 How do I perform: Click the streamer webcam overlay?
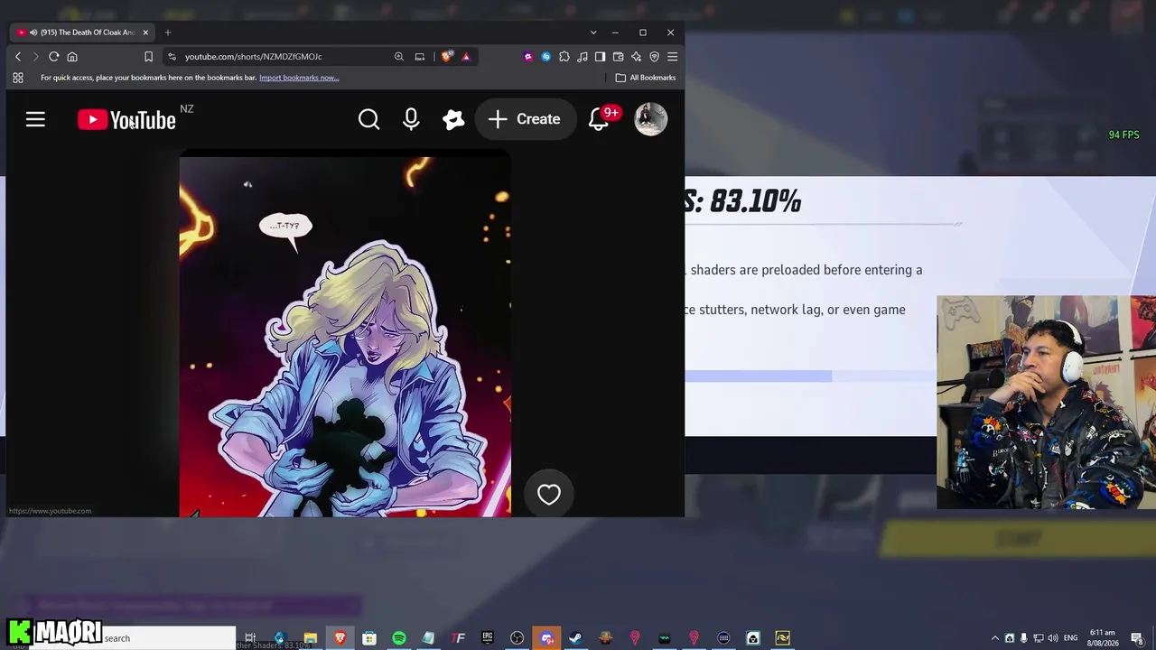pos(1046,402)
